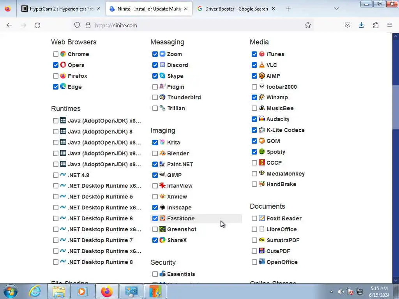399x299 pixels.
Task: Click the Audacity headphones icon
Action: (261, 119)
